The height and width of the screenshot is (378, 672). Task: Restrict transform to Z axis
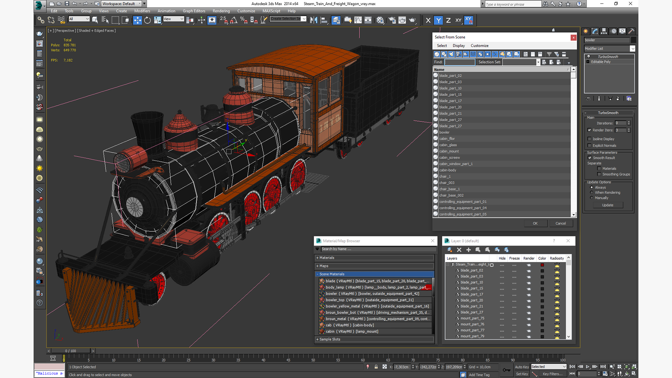(448, 20)
